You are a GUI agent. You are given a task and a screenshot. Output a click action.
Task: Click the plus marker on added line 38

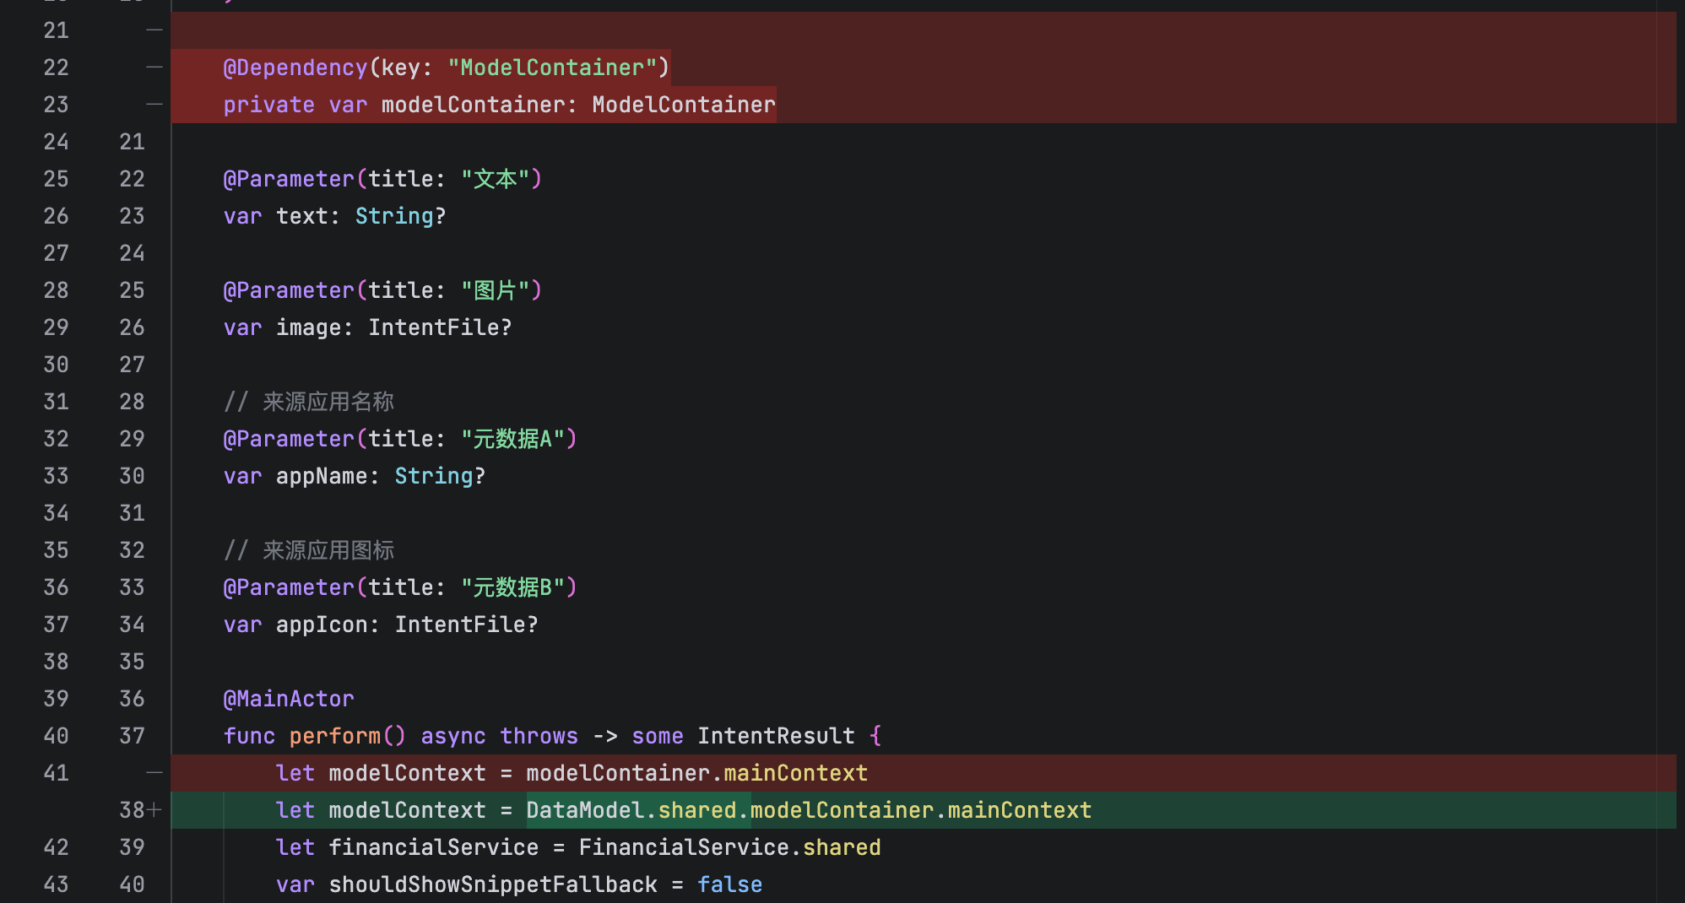[154, 810]
